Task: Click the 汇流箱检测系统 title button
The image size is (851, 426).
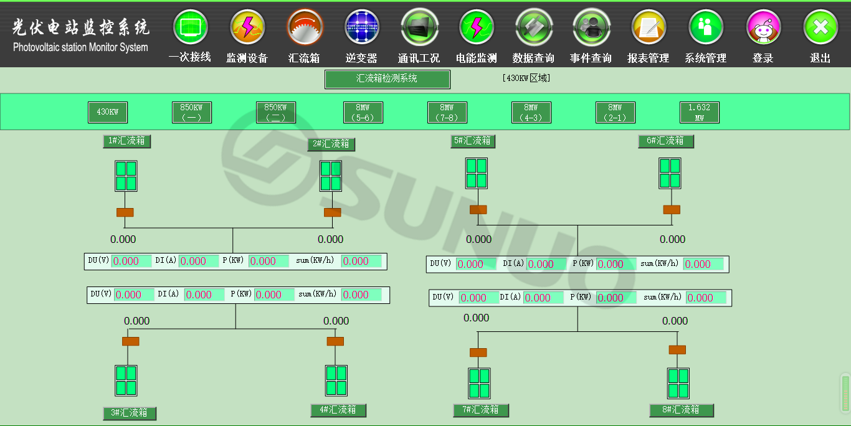Action: tap(387, 79)
